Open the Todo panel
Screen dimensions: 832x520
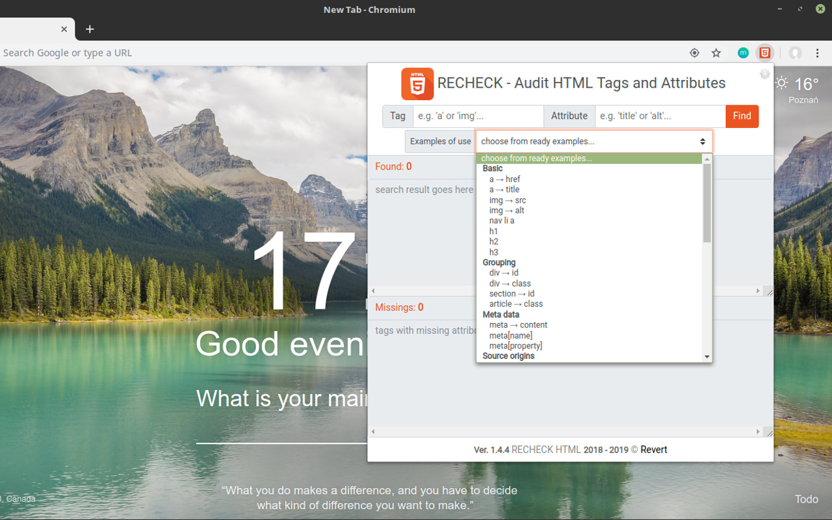pyautogui.click(x=806, y=499)
